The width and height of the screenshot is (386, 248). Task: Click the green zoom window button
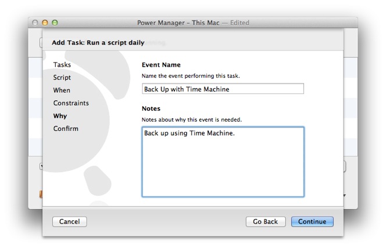[x=55, y=23]
